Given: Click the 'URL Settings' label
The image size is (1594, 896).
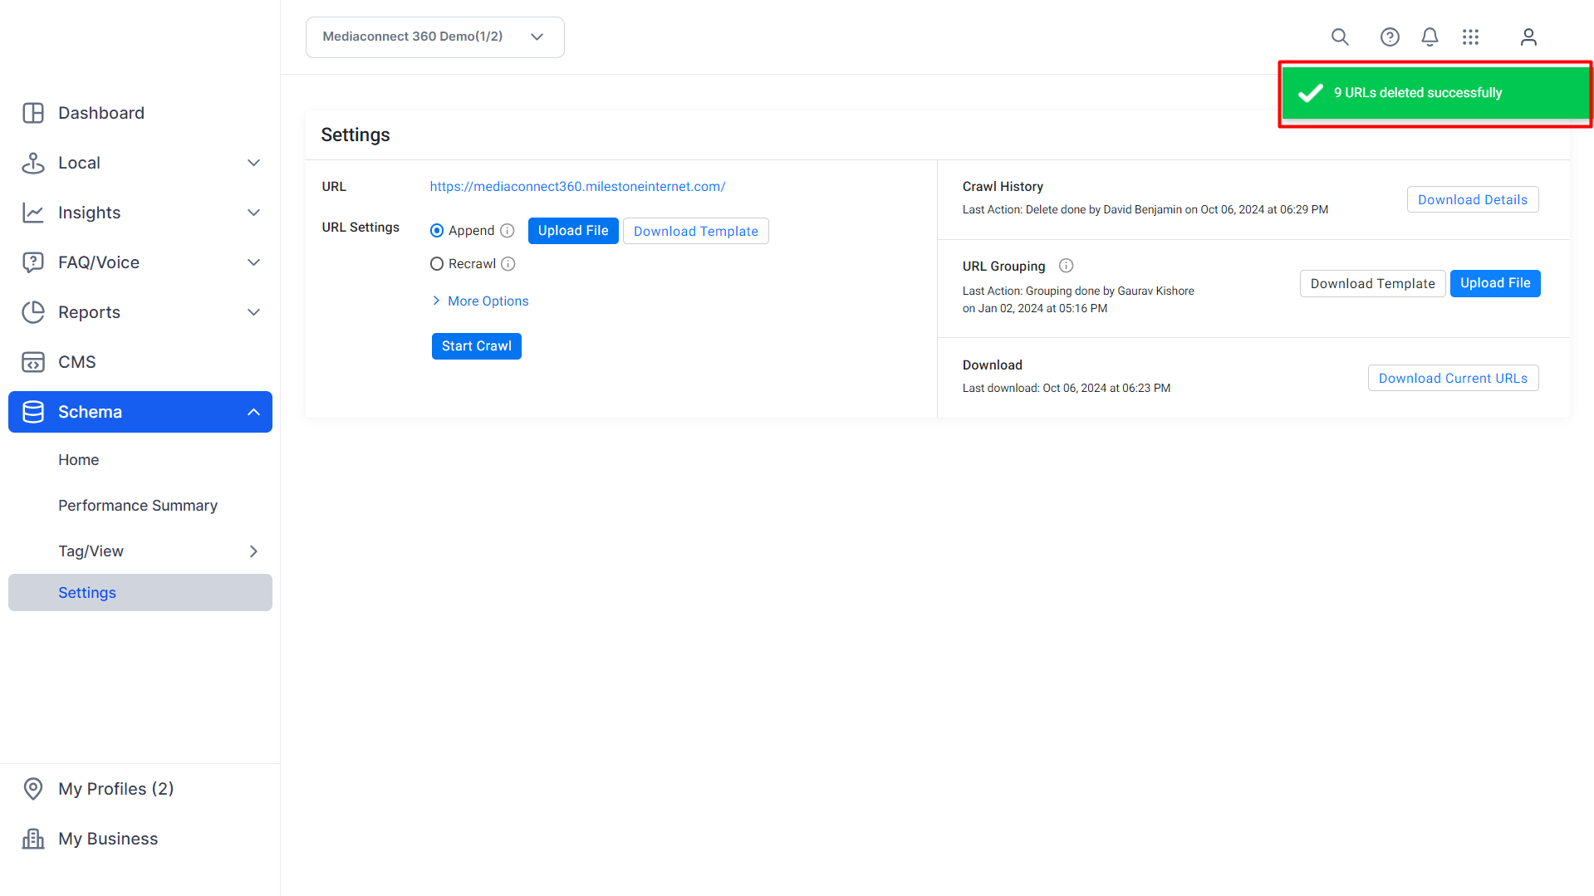Looking at the screenshot, I should pyautogui.click(x=360, y=228).
